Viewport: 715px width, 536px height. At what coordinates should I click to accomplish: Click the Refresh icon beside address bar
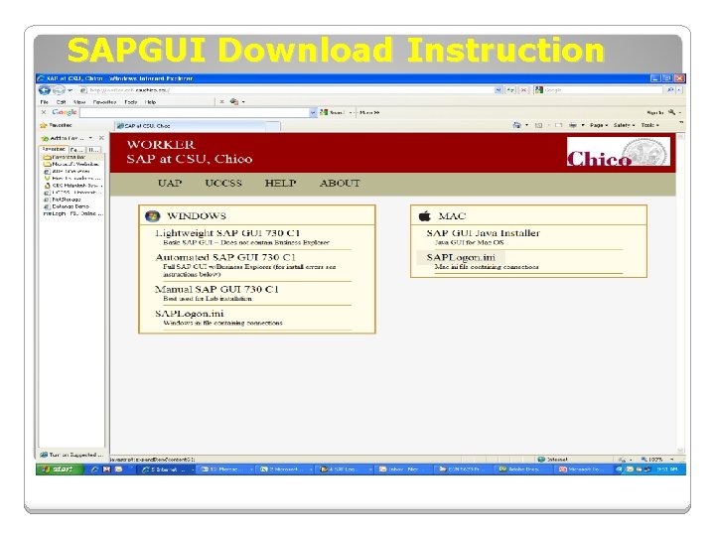tap(510, 90)
